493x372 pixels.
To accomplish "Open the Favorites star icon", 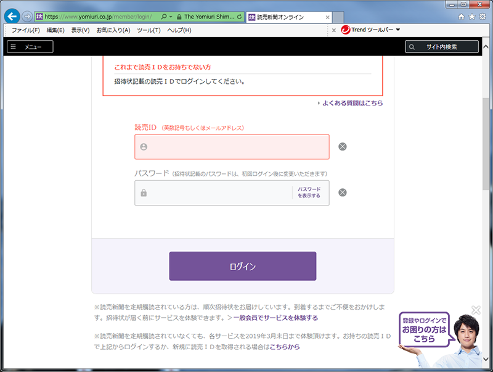I will 471,17.
